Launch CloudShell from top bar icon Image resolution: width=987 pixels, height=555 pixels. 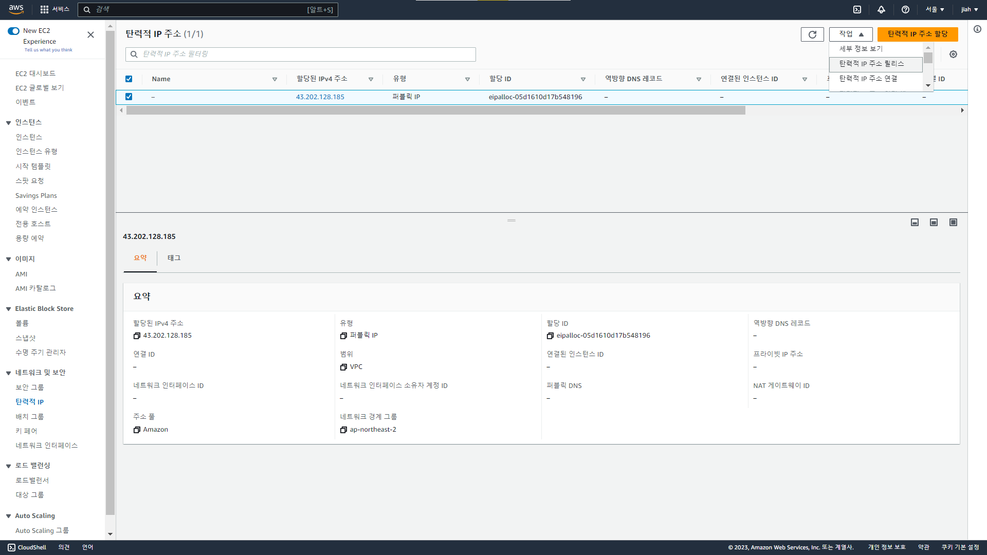click(x=857, y=9)
